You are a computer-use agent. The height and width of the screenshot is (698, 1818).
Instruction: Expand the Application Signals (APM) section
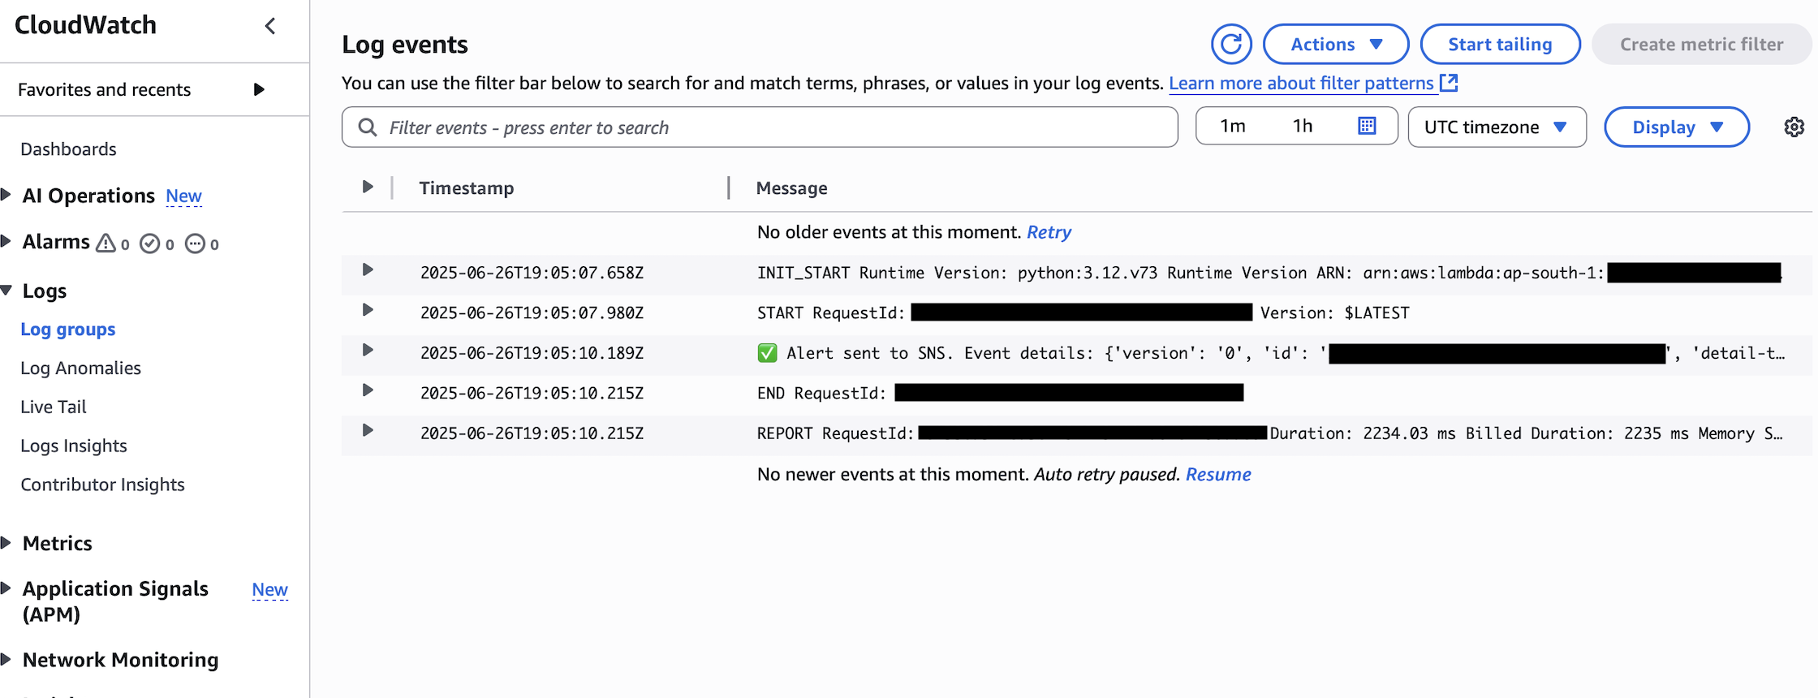point(6,588)
